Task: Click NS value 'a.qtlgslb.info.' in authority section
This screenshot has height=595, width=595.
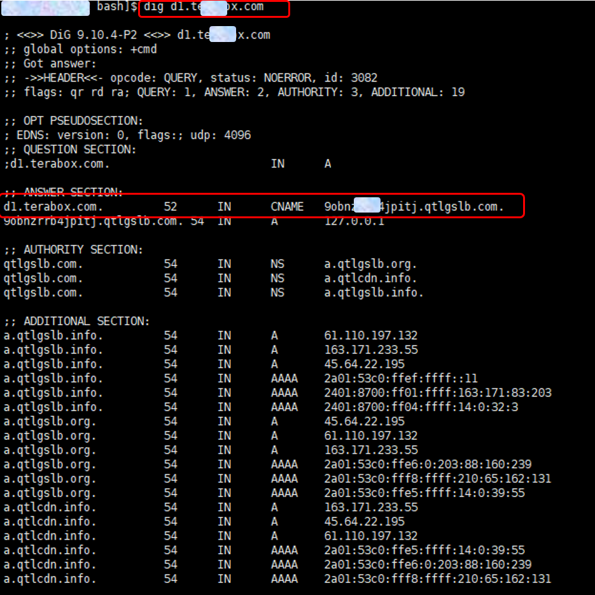Action: coord(374,293)
